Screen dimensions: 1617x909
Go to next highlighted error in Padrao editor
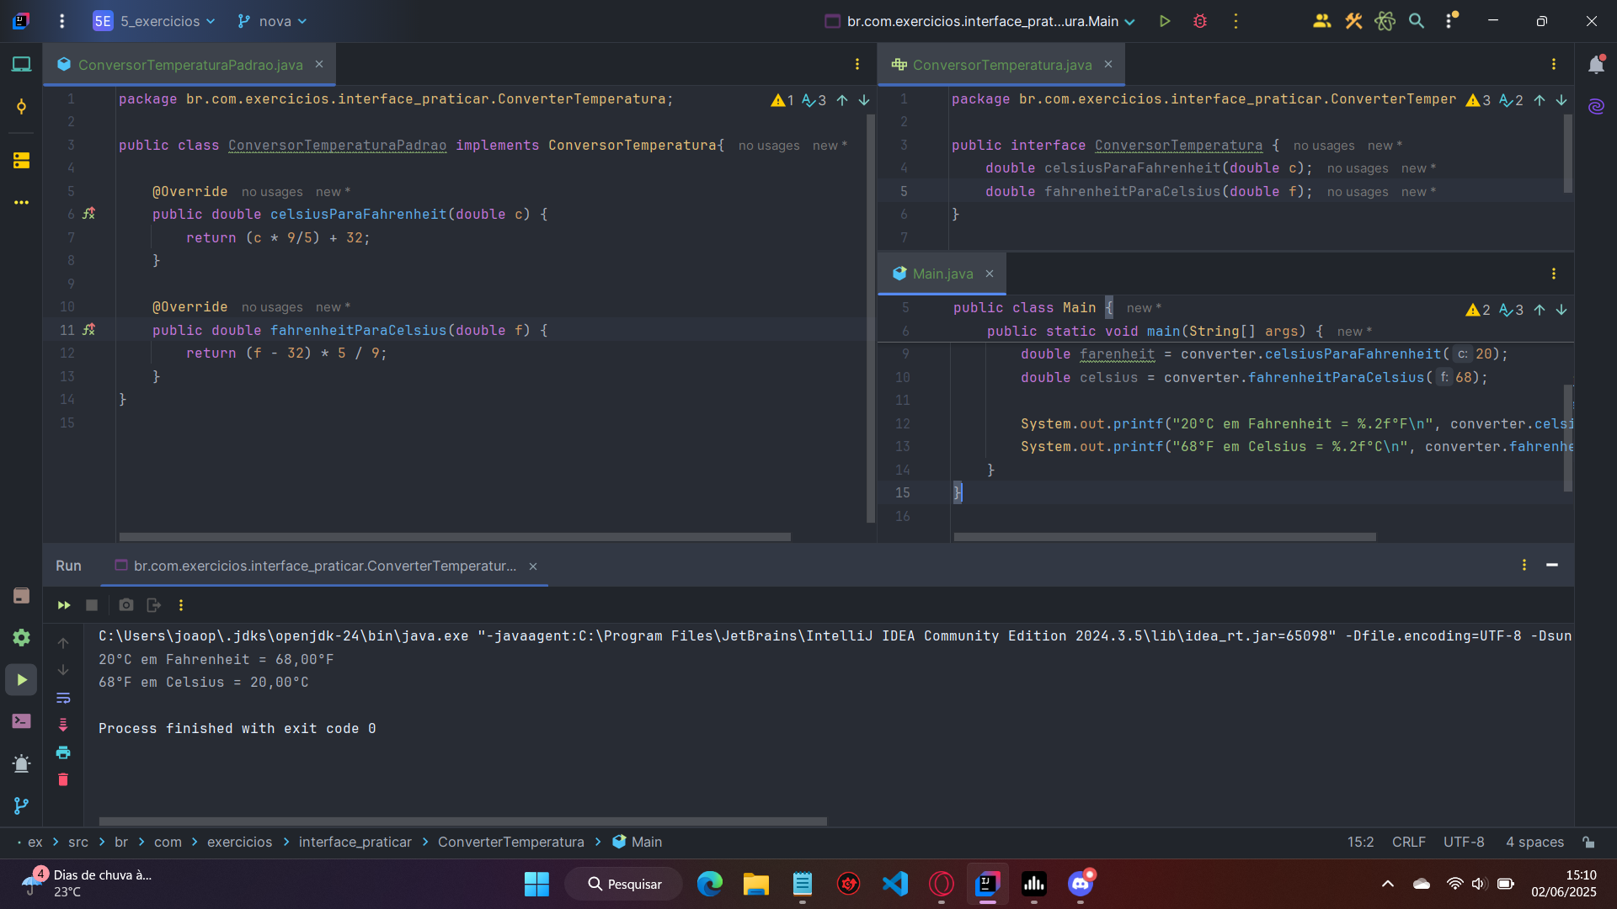(864, 100)
